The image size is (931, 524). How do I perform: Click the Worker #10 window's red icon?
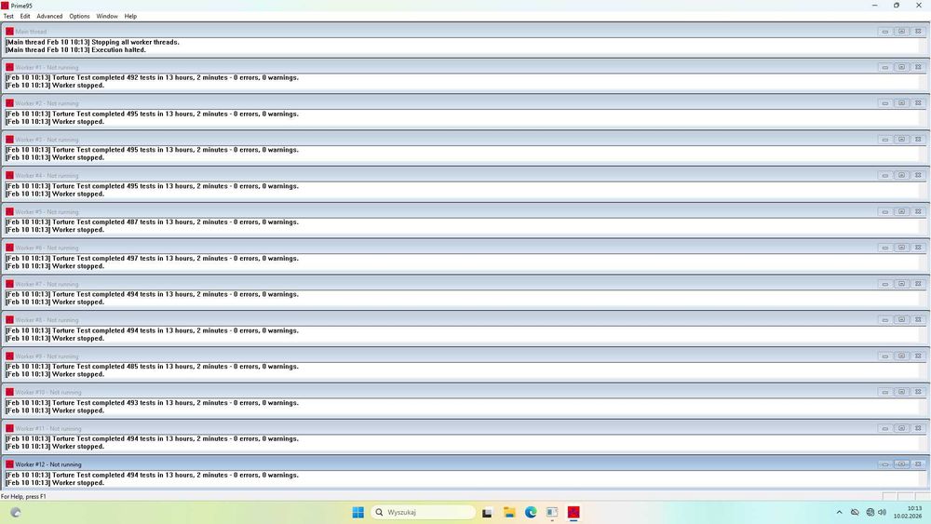pos(9,392)
